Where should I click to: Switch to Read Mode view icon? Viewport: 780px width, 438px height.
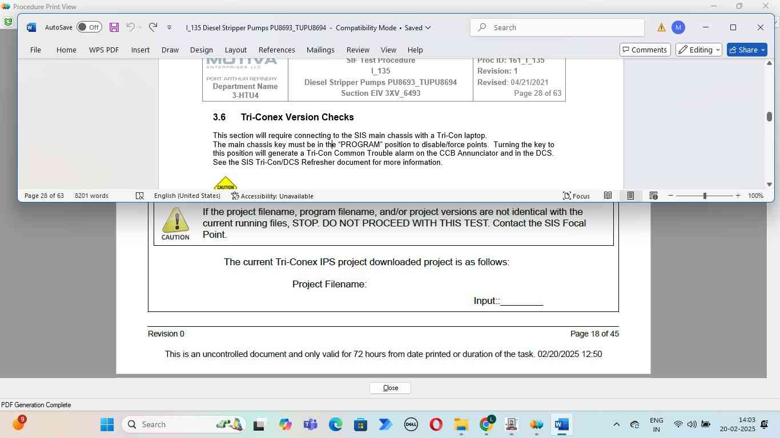[608, 196]
